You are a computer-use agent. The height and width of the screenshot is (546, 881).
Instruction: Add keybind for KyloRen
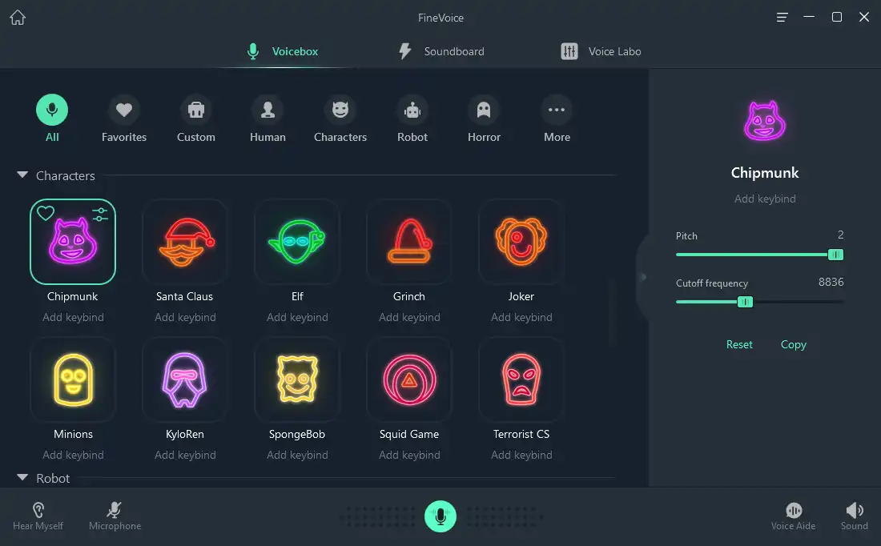click(x=185, y=455)
